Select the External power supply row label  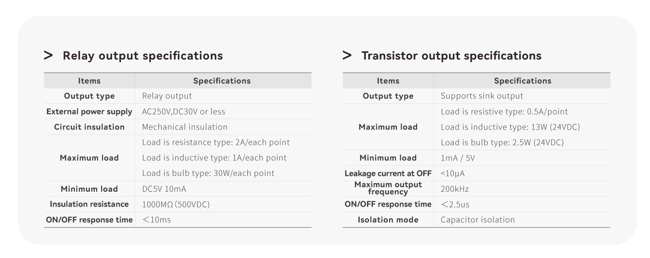pyautogui.click(x=89, y=111)
